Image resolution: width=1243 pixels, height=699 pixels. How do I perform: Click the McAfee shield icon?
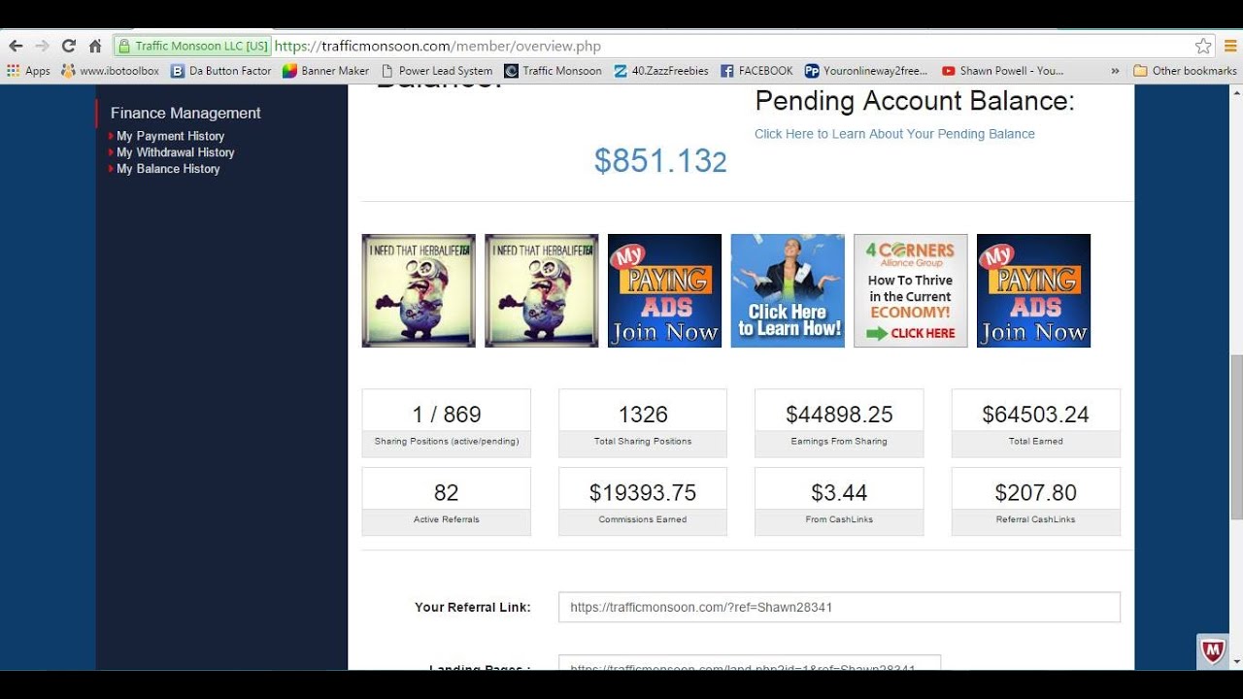click(1213, 651)
